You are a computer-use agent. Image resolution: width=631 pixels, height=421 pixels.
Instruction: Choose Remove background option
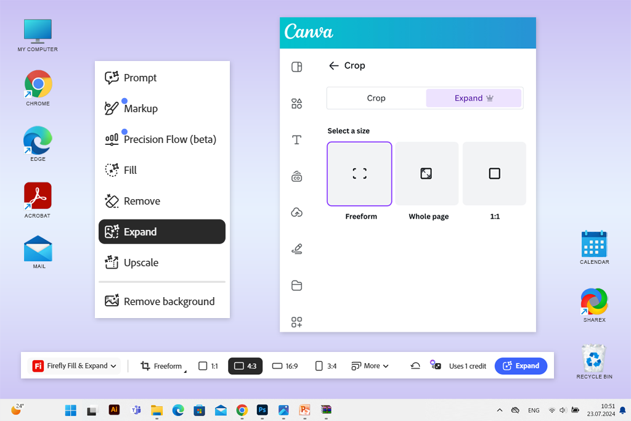tap(162, 301)
